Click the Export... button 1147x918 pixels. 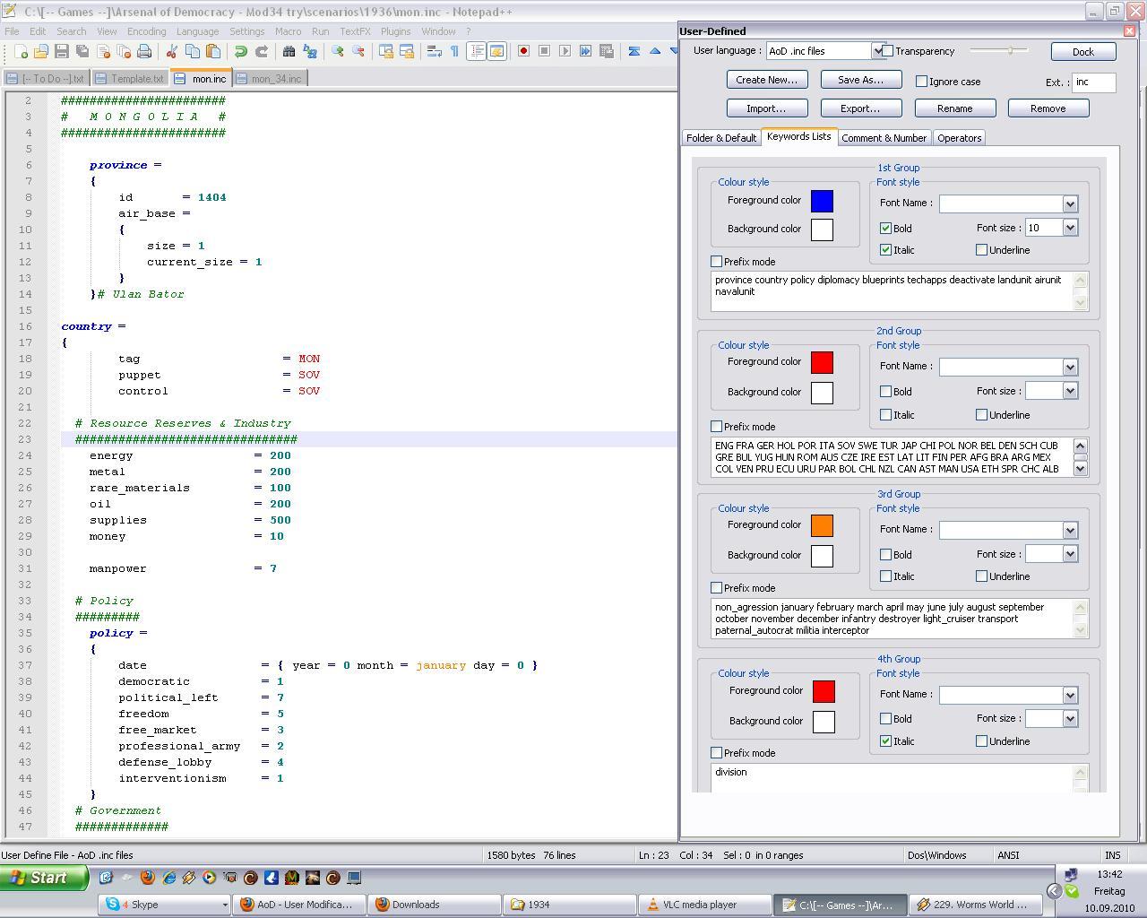860,108
